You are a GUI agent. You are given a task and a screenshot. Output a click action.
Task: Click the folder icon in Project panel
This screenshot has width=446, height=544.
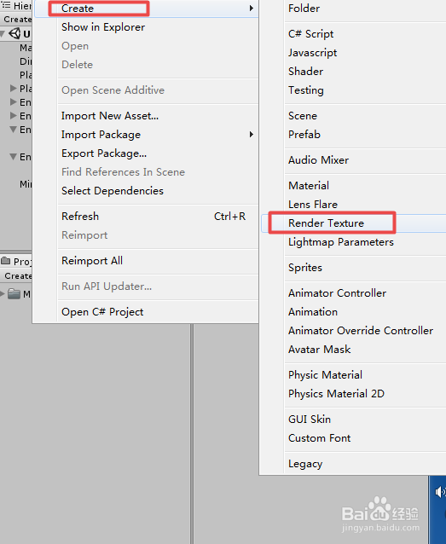coord(14,294)
